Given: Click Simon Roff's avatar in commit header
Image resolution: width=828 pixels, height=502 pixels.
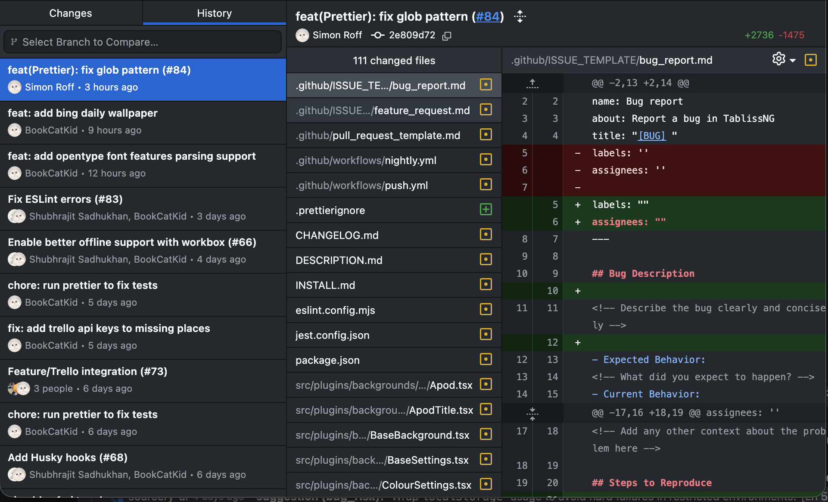Looking at the screenshot, I should pyautogui.click(x=302, y=35).
